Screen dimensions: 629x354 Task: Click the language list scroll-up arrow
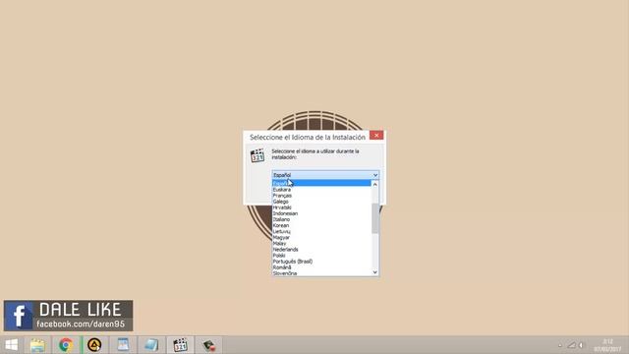[375, 184]
